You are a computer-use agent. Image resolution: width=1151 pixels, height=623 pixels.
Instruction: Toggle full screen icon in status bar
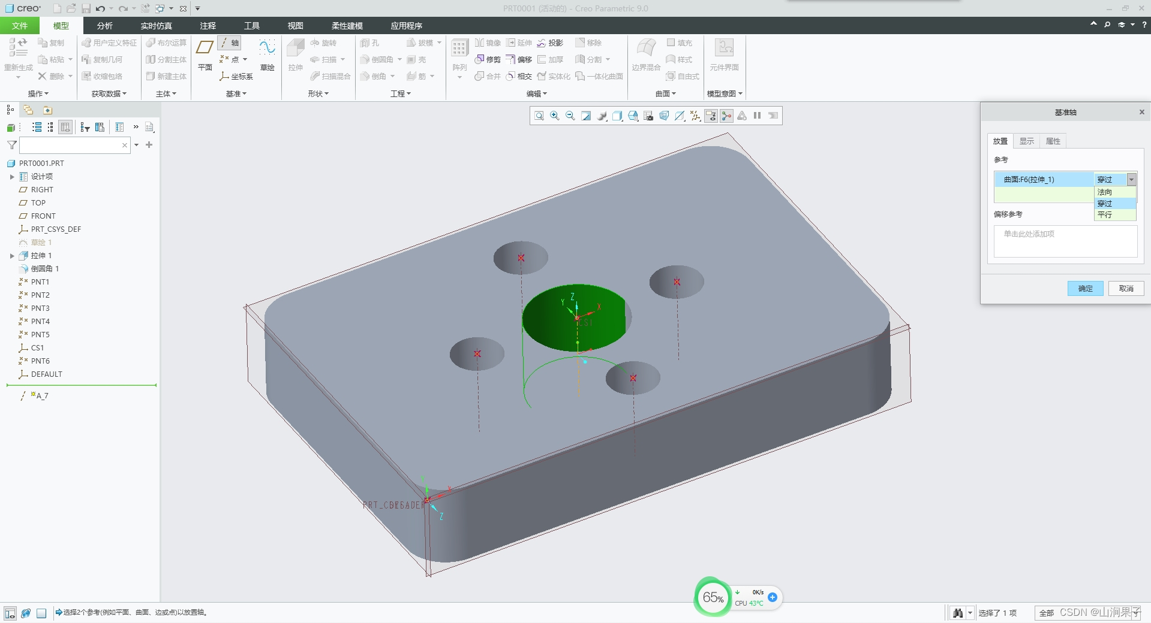click(41, 613)
